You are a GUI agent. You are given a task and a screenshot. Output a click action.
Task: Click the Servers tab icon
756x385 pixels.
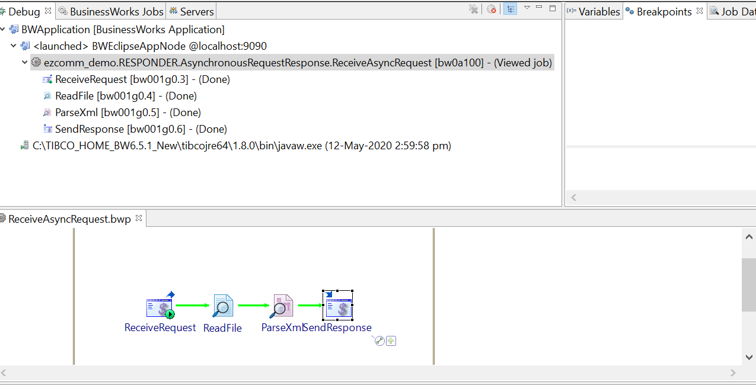point(174,11)
